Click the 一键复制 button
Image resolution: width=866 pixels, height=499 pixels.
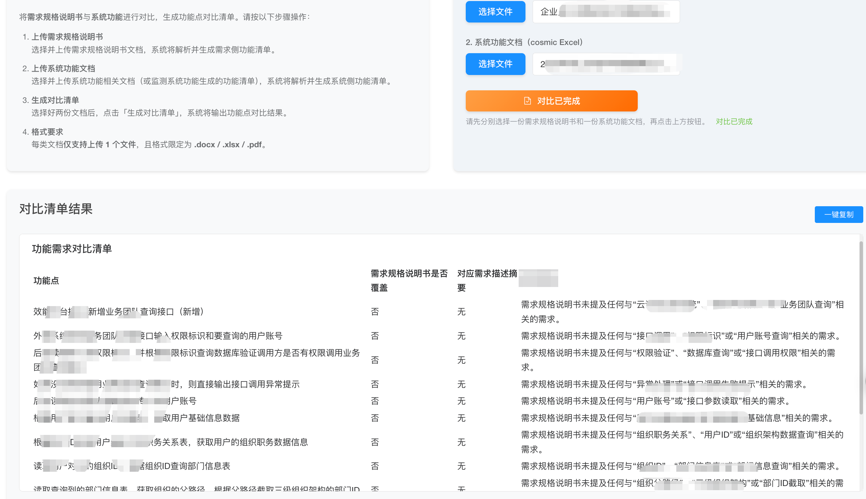[x=838, y=214]
